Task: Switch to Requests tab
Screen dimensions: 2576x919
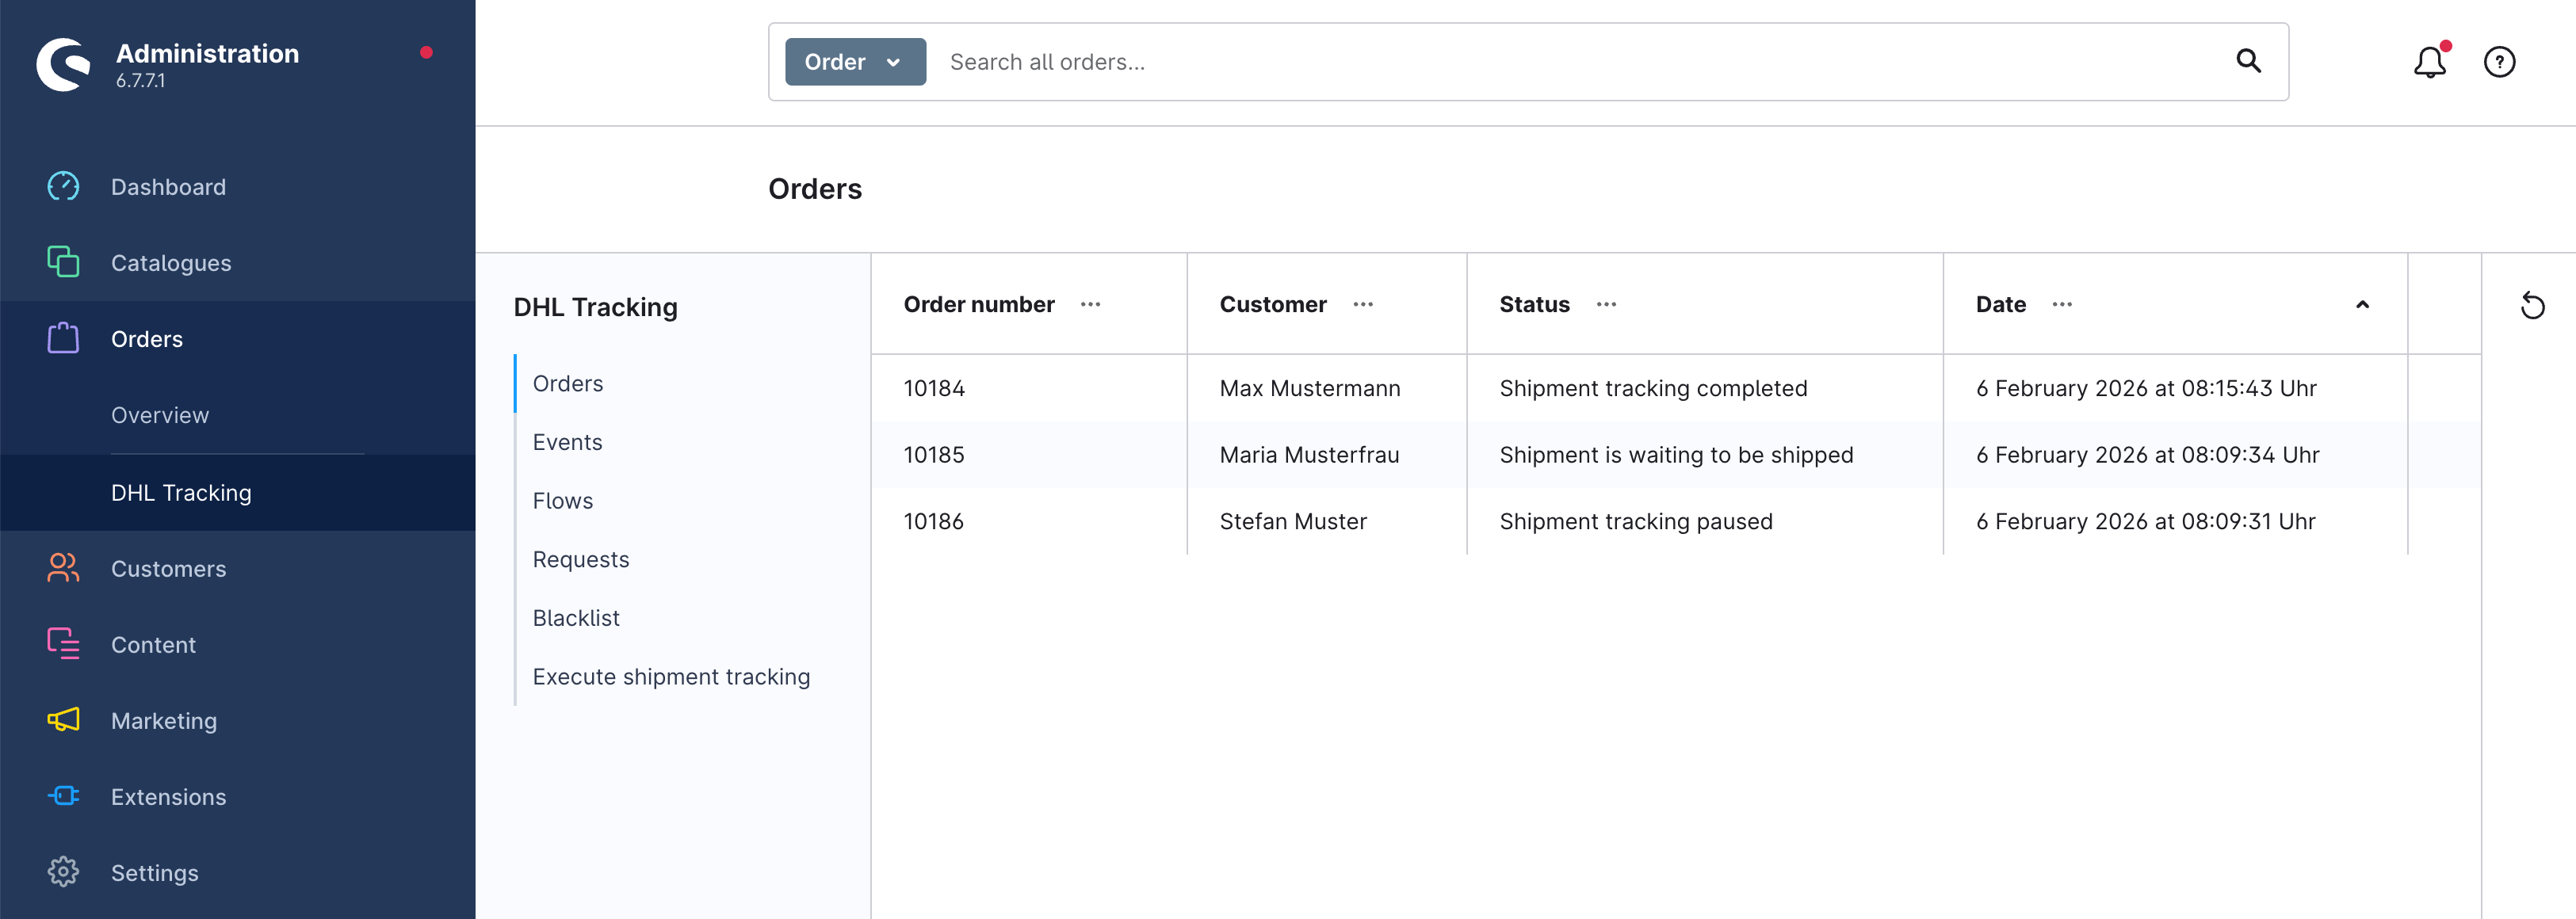Action: (580, 560)
